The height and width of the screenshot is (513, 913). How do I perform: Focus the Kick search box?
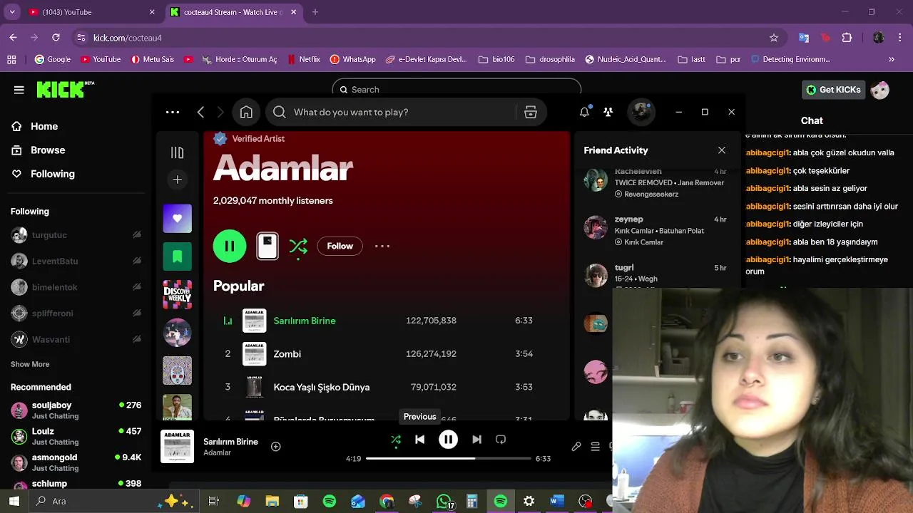point(456,89)
